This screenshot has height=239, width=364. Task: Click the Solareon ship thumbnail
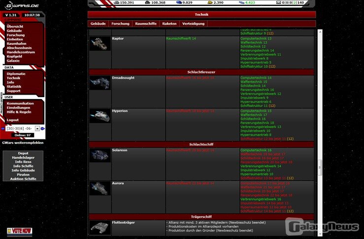click(100, 155)
